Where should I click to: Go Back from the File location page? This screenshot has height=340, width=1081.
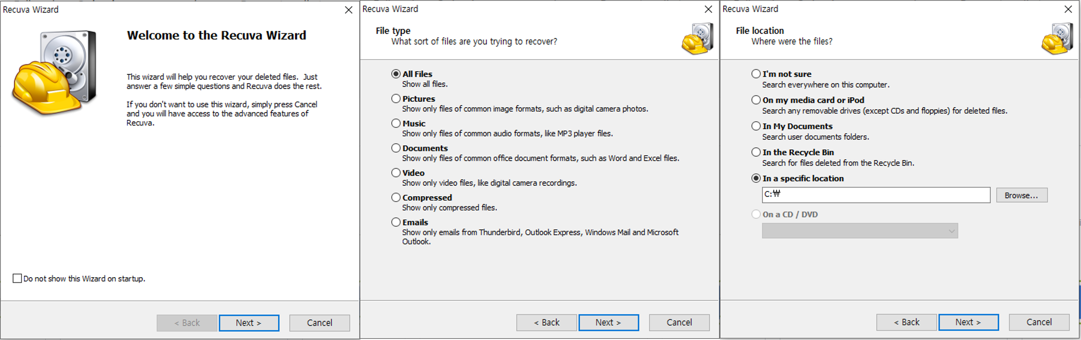tap(906, 322)
